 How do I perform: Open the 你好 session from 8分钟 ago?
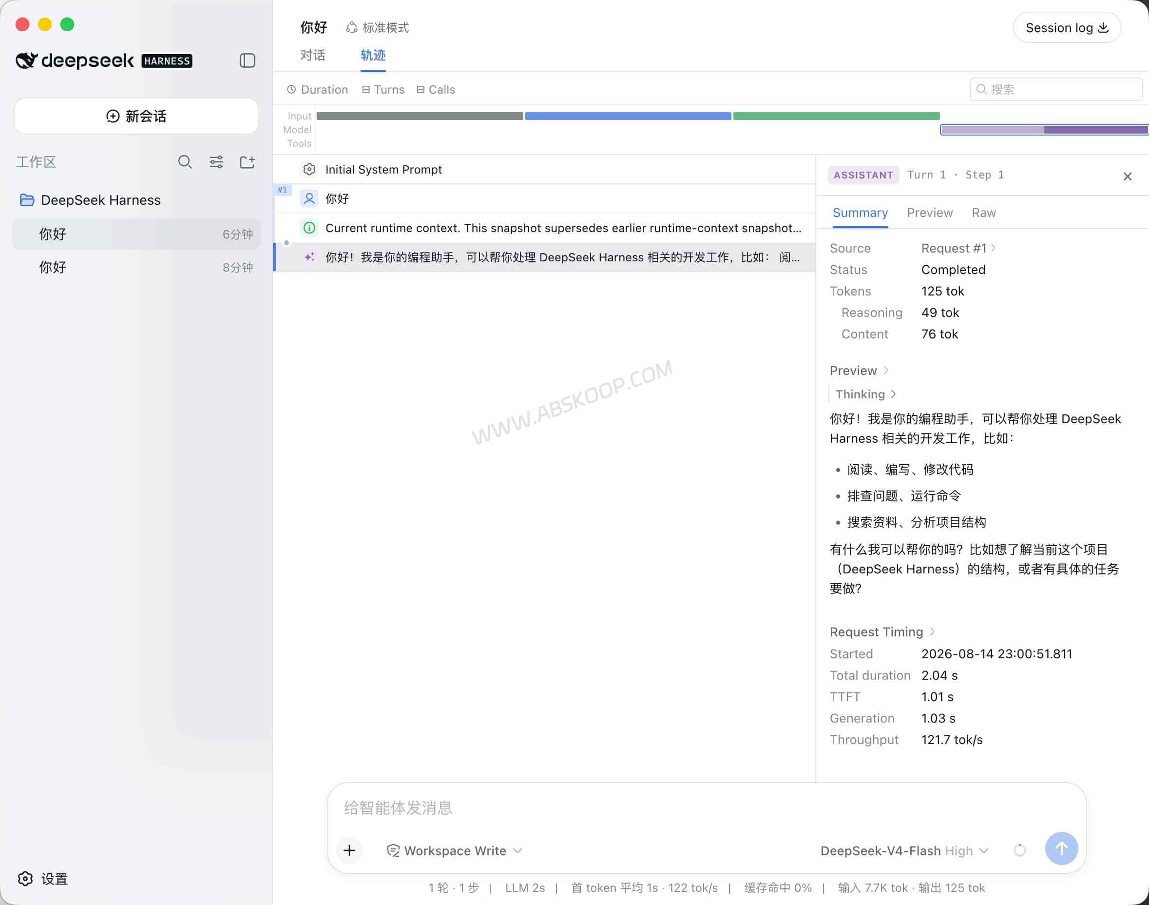pos(136,267)
